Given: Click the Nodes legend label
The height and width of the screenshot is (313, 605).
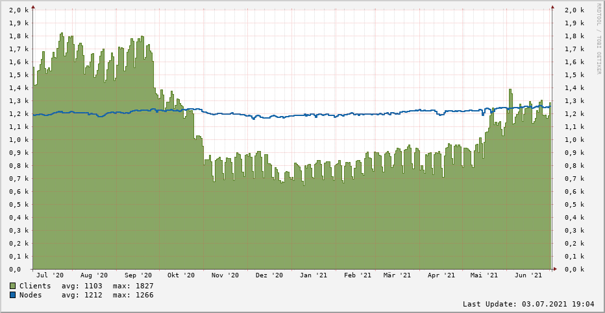Looking at the screenshot, I should 31,296.
